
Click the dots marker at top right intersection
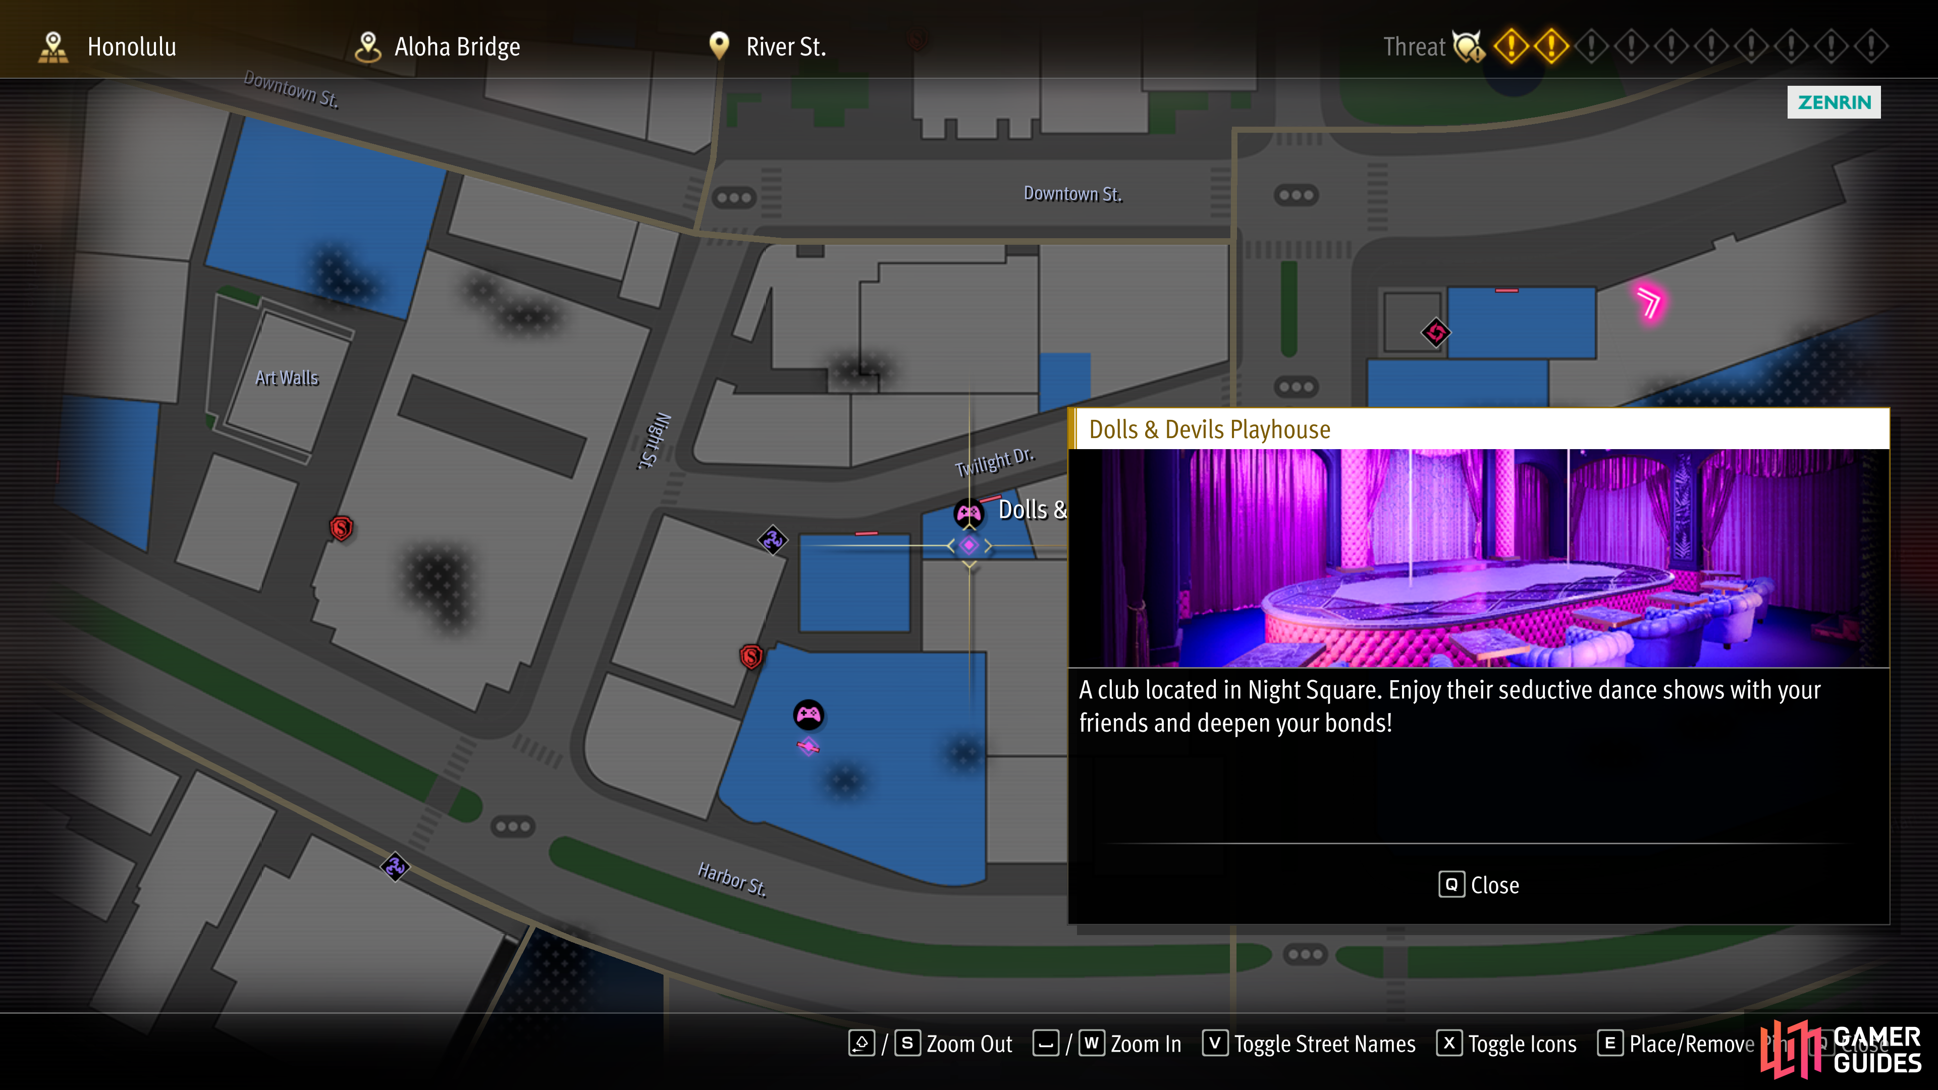point(1296,196)
